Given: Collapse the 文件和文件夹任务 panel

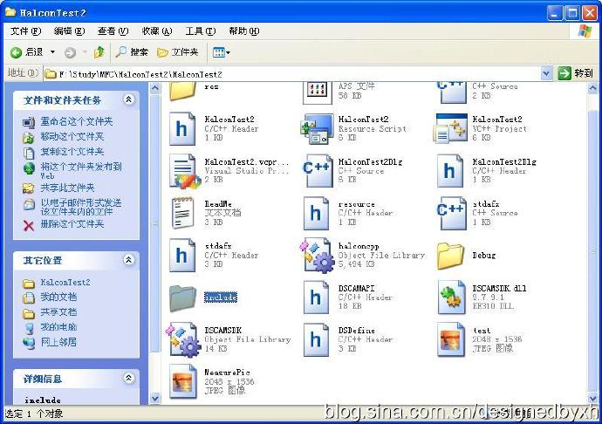Looking at the screenshot, I should [129, 99].
